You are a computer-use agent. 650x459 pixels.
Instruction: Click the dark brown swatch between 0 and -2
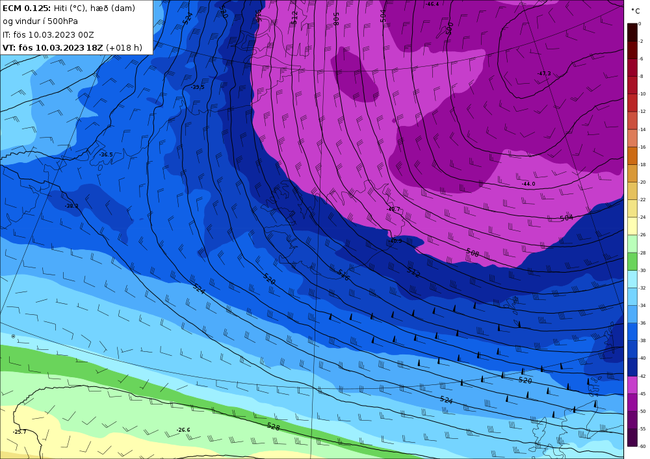632,32
